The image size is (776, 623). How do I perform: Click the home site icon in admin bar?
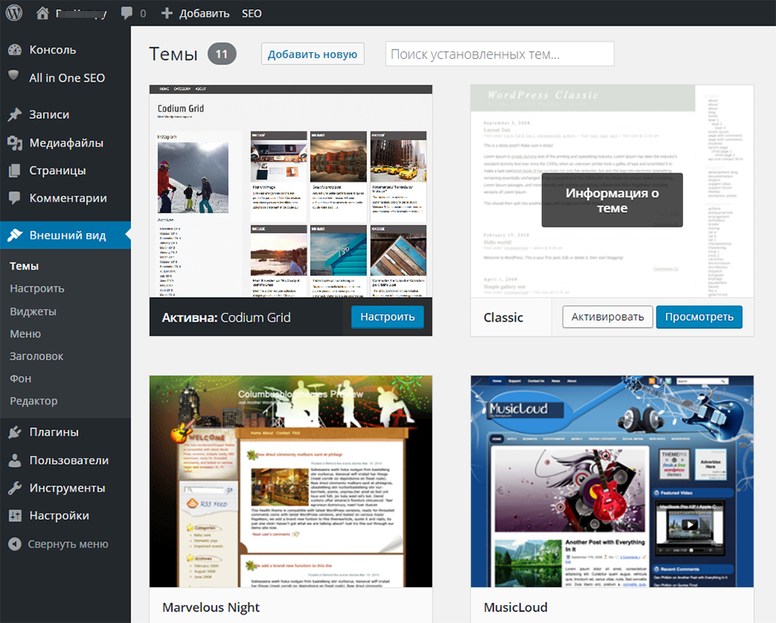click(x=43, y=13)
